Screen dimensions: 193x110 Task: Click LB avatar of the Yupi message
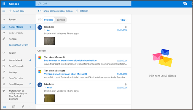(40, 85)
